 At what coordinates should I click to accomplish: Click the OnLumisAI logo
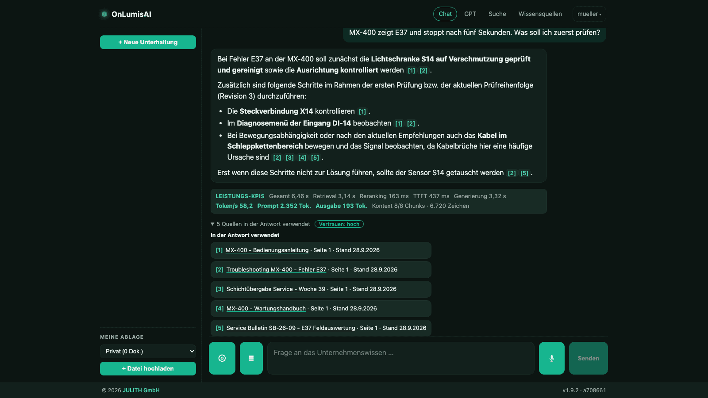(x=127, y=14)
